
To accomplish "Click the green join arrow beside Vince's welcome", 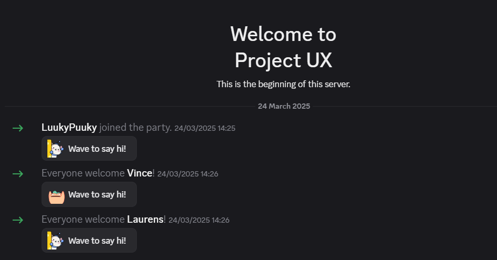I will (x=18, y=174).
